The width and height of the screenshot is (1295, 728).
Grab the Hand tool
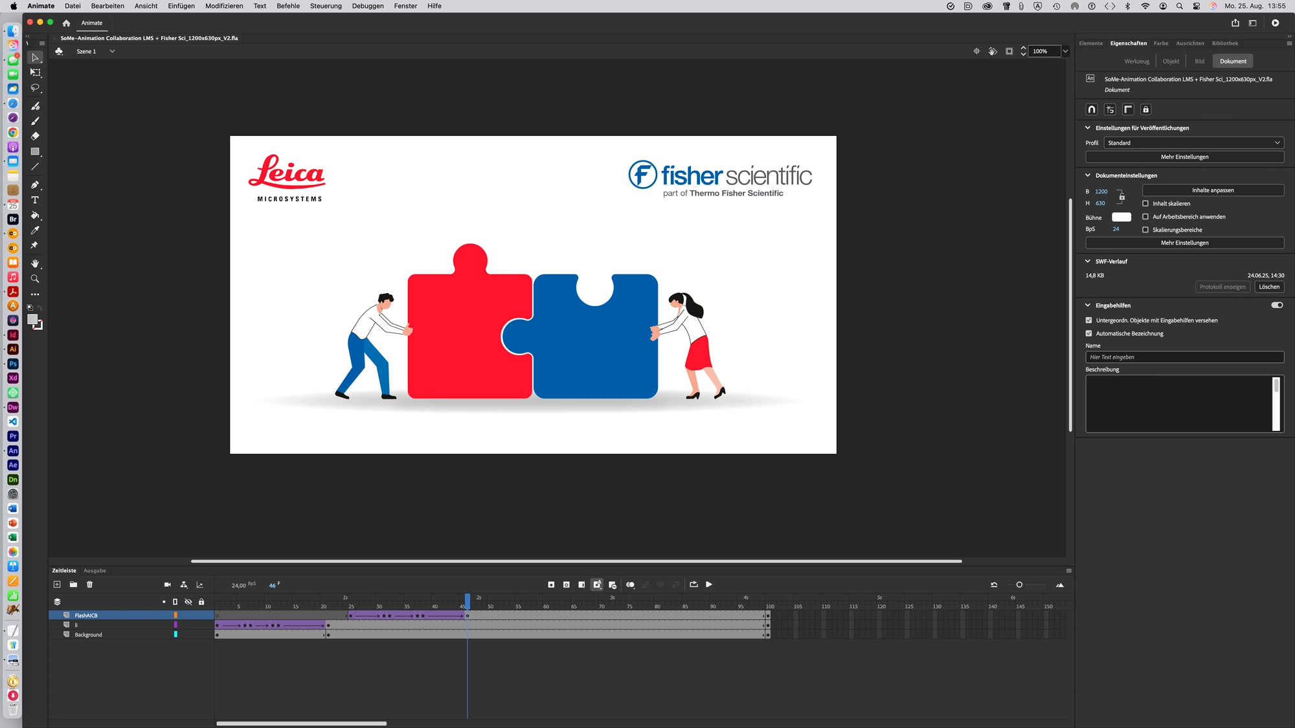tap(36, 263)
